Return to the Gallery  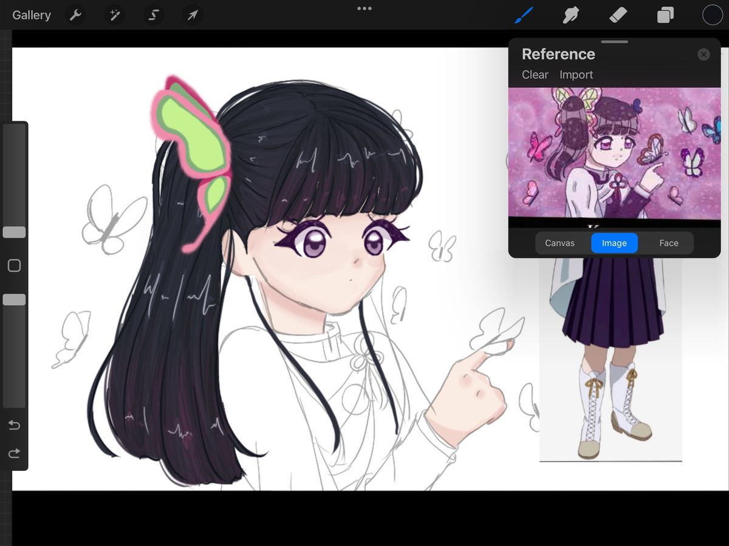pyautogui.click(x=32, y=15)
